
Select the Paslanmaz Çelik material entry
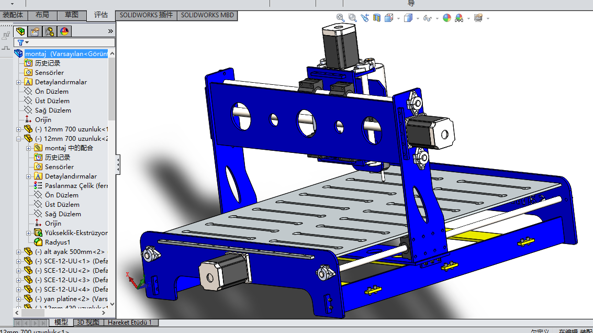pos(76,185)
